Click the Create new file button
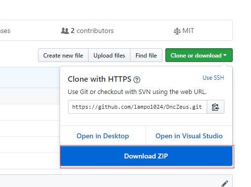 coord(63,55)
